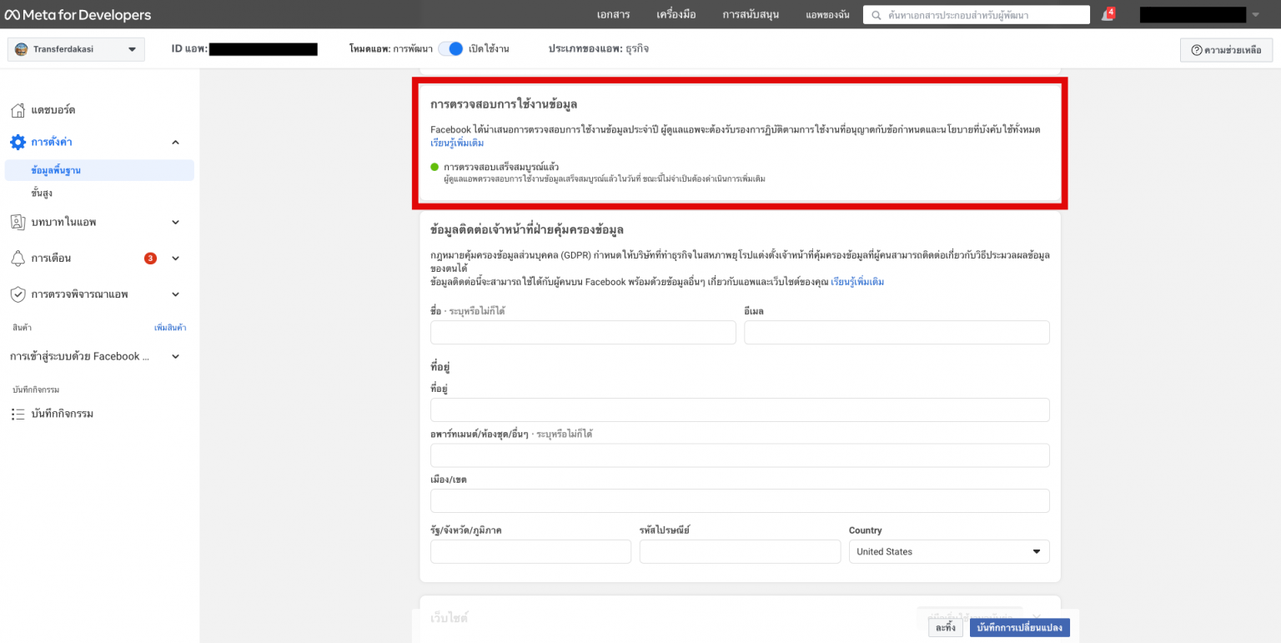The width and height of the screenshot is (1281, 643).
Task: Click the การตรวจพิจารณาแอพ app review icon
Action: pos(18,294)
